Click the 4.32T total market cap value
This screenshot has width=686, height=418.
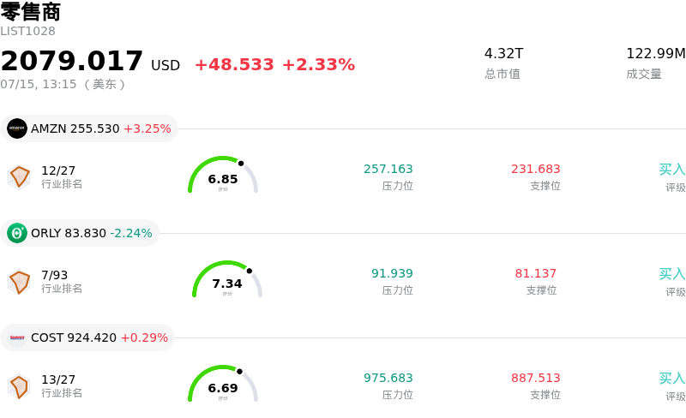pyautogui.click(x=503, y=53)
